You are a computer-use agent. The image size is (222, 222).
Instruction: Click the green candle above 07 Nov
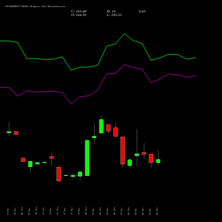(x=30, y=164)
